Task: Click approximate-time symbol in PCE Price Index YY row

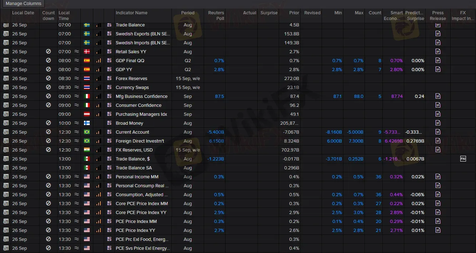Action: (x=76, y=230)
